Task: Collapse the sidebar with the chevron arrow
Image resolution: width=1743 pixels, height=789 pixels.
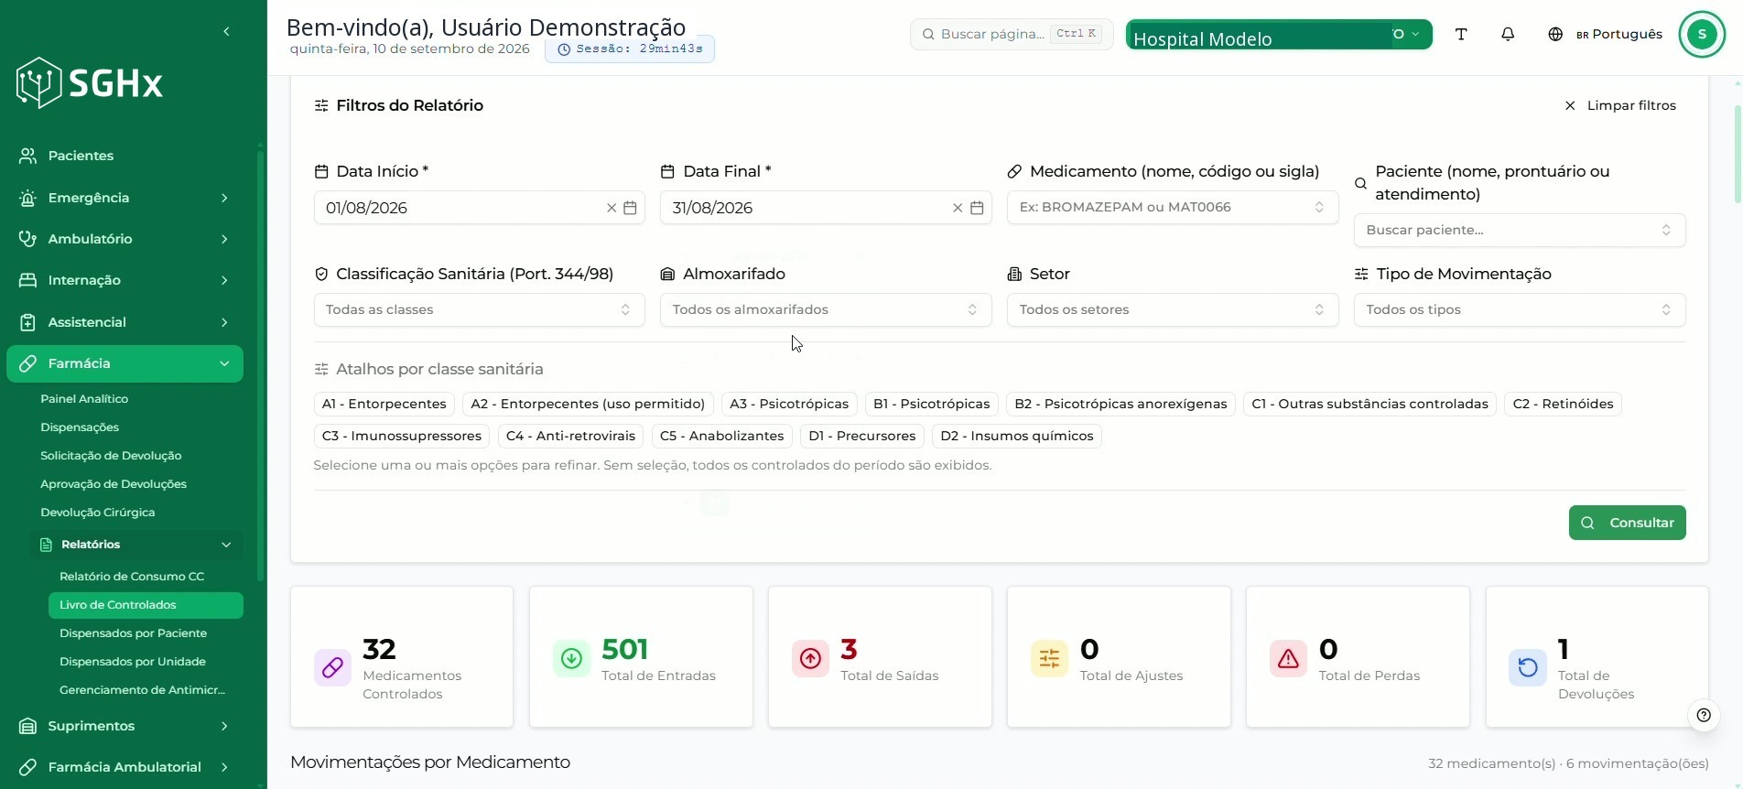Action: [226, 32]
